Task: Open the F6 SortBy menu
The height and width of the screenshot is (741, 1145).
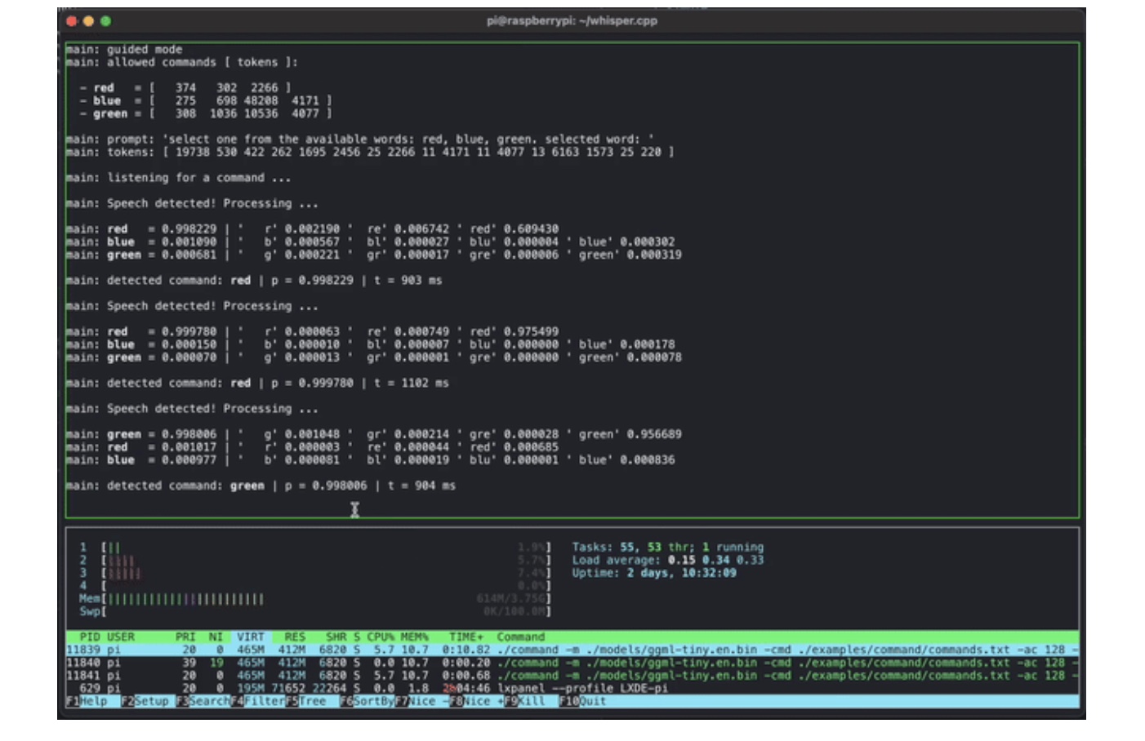Action: click(372, 701)
